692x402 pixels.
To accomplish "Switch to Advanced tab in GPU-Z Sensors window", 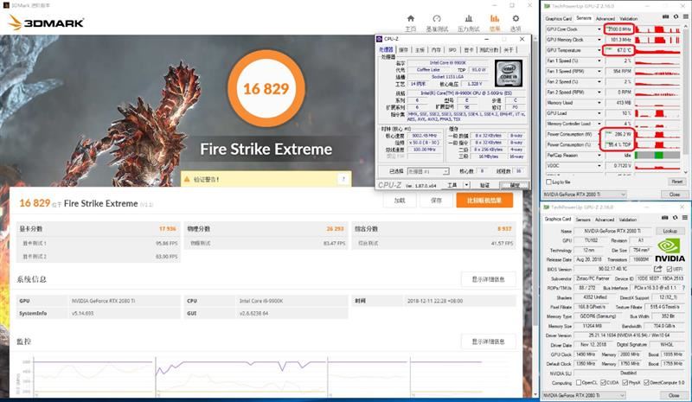I will [605, 18].
